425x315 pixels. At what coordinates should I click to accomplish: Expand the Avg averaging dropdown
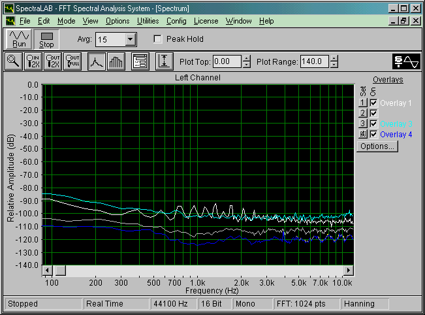131,40
